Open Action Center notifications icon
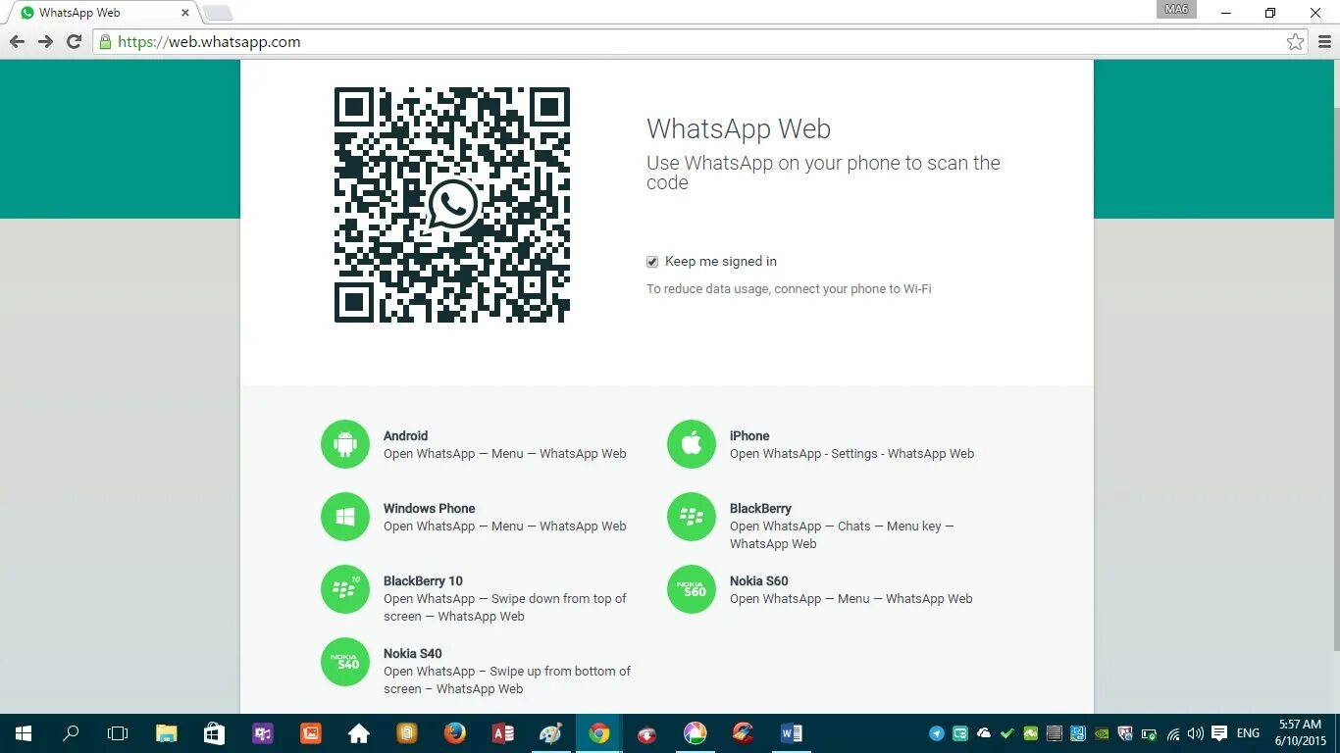 pos(1219,733)
